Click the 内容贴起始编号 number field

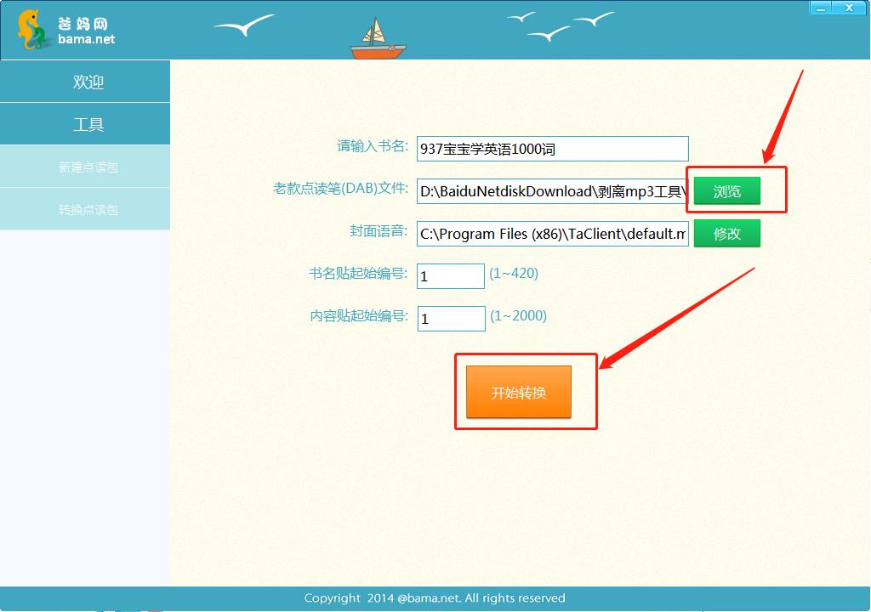[x=450, y=318]
